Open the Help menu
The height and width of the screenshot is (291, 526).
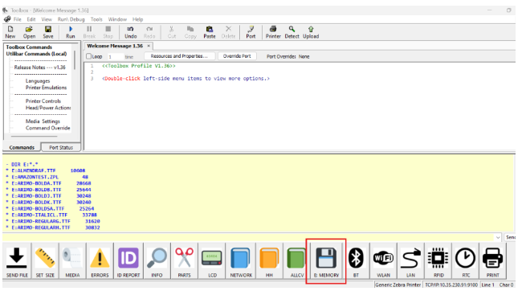tap(137, 19)
